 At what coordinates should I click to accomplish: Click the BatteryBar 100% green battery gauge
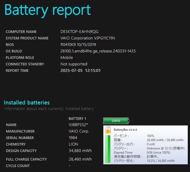click(116, 121)
